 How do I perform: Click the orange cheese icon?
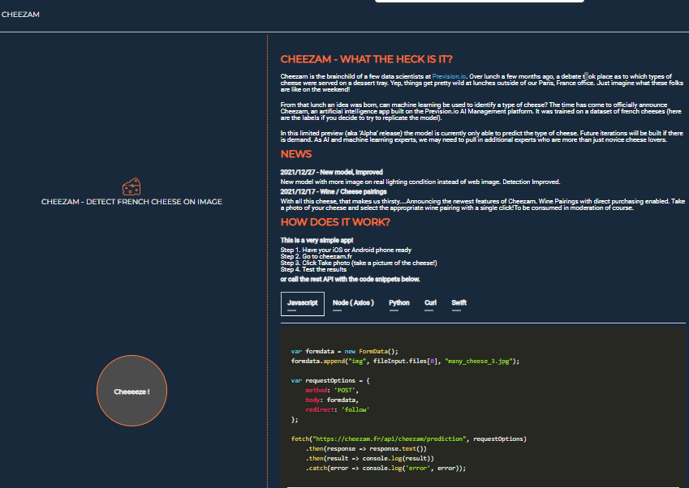[x=131, y=187]
